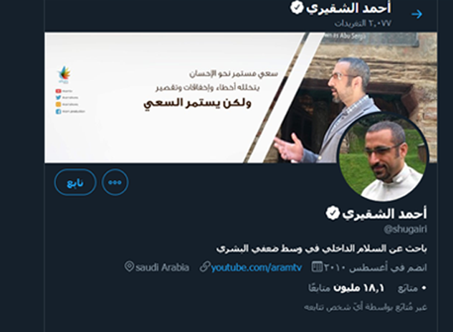Follow the account with تابع button
The image size is (453, 332).
(x=75, y=182)
